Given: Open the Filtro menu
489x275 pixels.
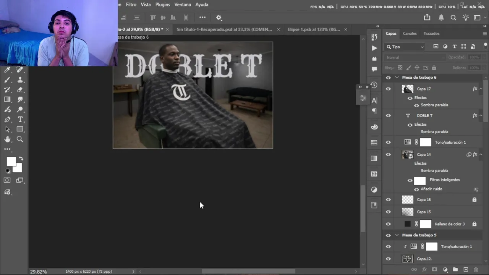Looking at the screenshot, I should pos(131,5).
